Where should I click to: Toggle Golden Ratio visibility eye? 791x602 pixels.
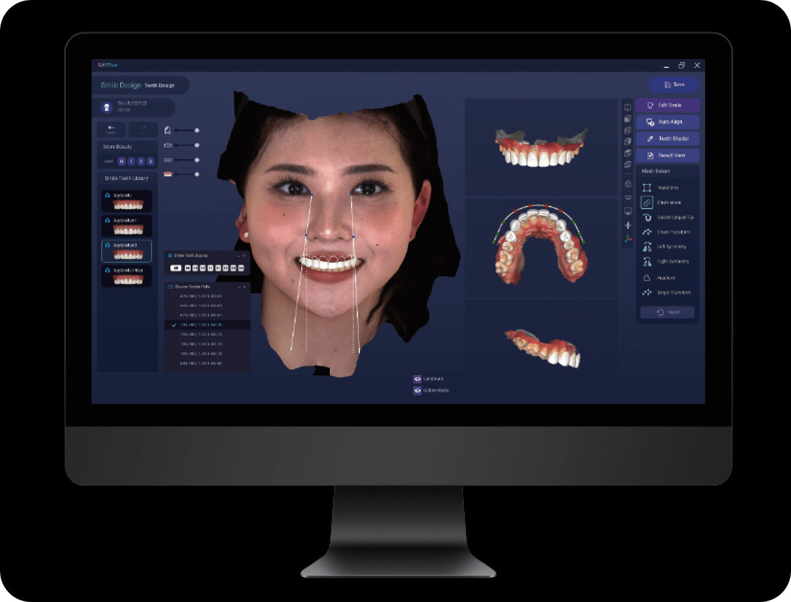[x=417, y=390]
